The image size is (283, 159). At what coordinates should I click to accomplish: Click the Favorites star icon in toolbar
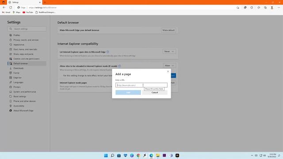[x=259, y=8]
